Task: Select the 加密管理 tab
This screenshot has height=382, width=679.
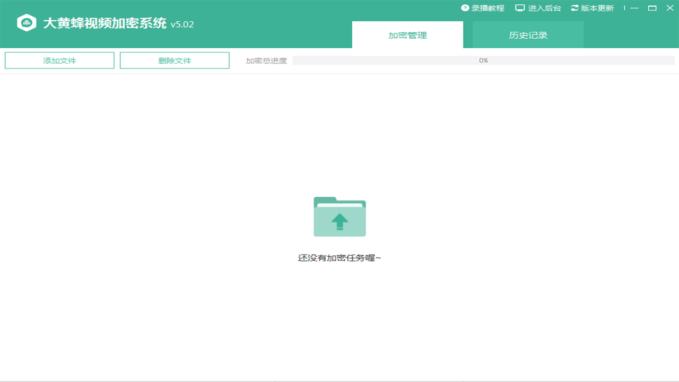Action: (407, 34)
